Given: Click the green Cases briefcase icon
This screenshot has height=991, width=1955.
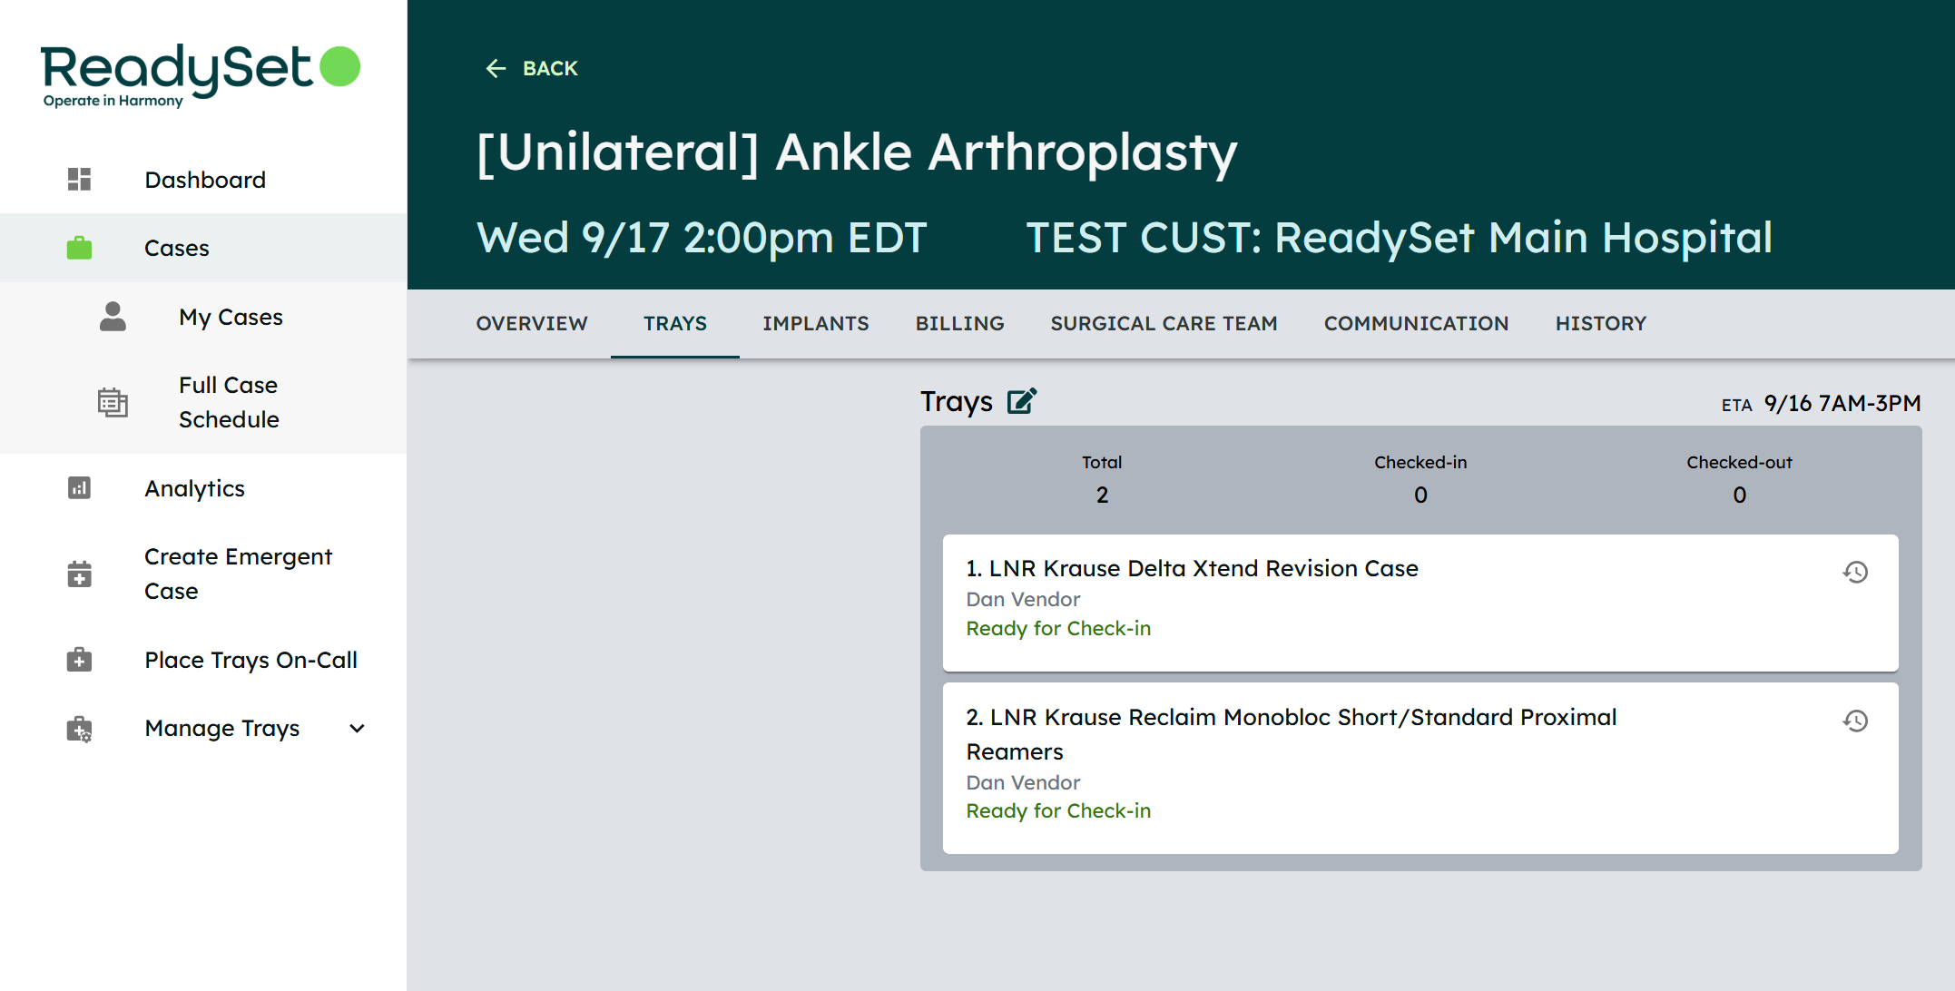Looking at the screenshot, I should point(80,248).
